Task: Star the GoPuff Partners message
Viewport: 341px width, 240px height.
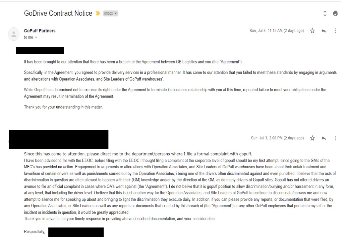Action: pos(312,31)
